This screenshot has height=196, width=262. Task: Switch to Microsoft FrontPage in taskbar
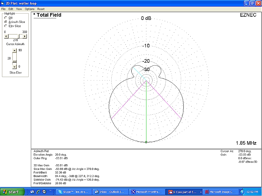pos(146,192)
